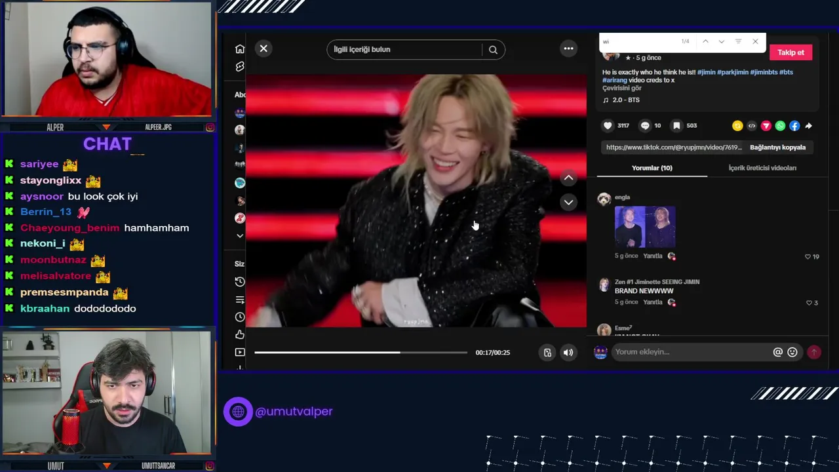Share via the Facebook icon
Screen dimensions: 839x472
pyautogui.click(x=794, y=126)
